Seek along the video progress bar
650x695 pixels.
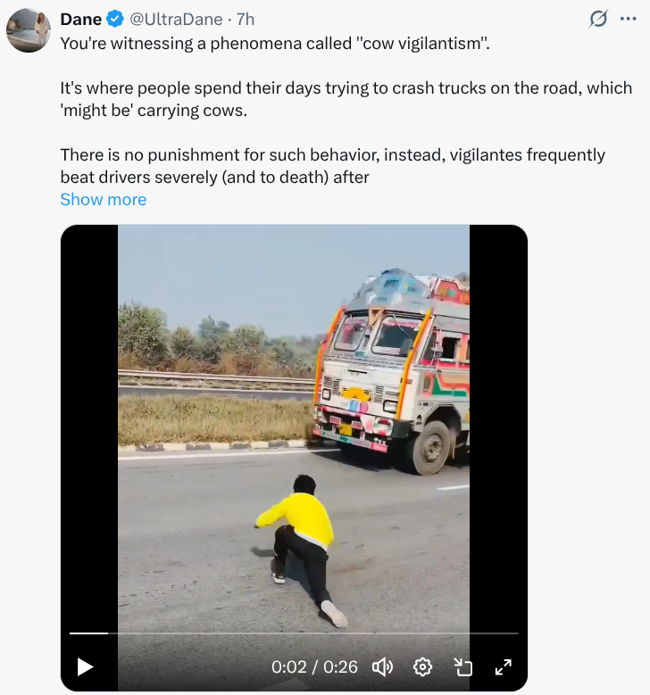(x=294, y=633)
